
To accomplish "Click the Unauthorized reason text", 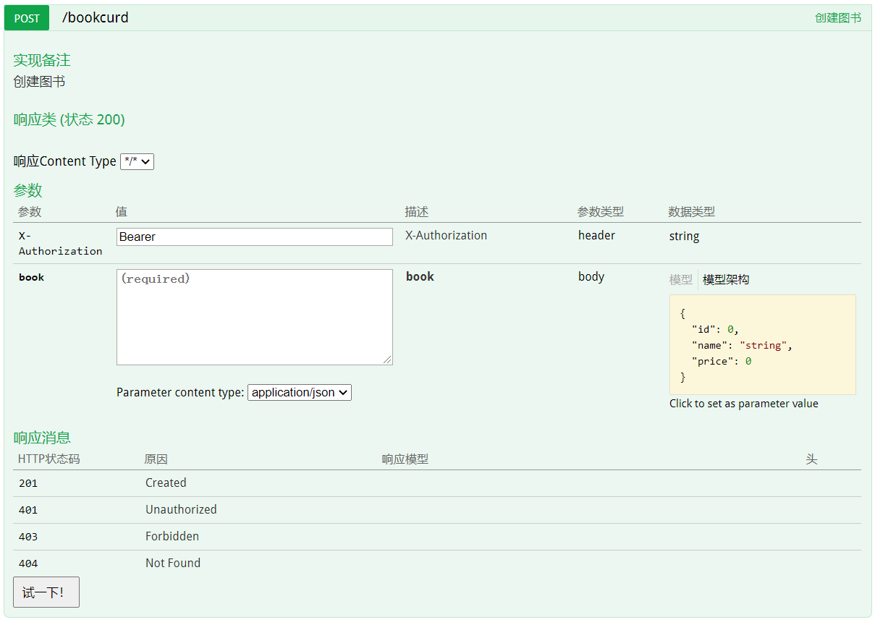I will pos(181,509).
